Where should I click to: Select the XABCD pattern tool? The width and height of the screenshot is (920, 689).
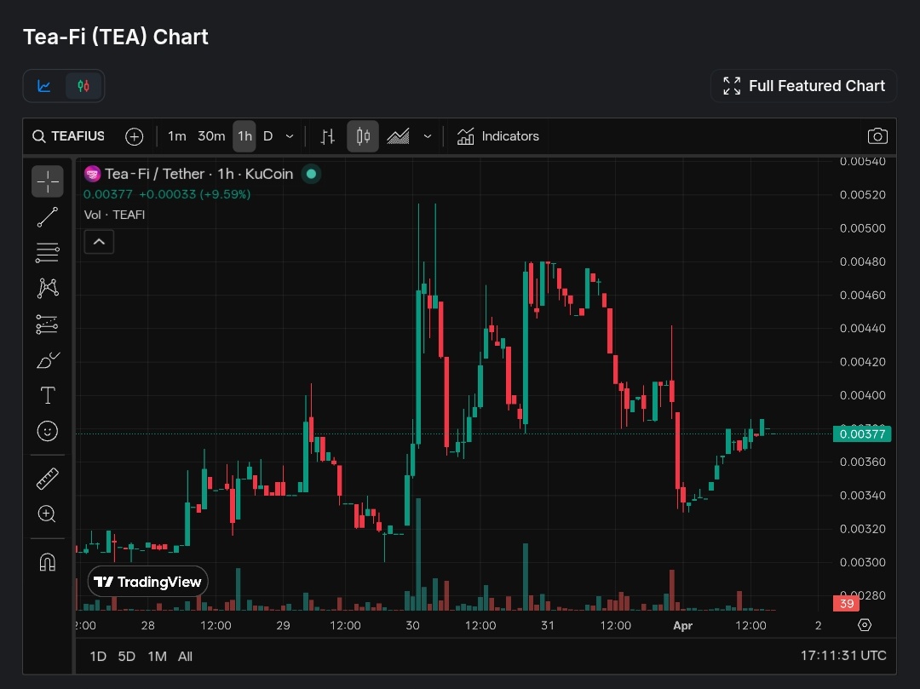point(48,288)
